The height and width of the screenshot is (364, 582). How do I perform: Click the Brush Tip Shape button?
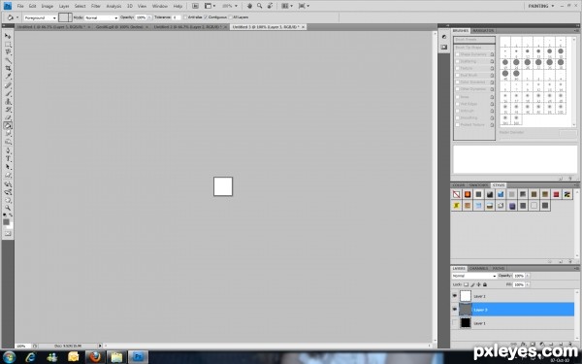(x=474, y=48)
